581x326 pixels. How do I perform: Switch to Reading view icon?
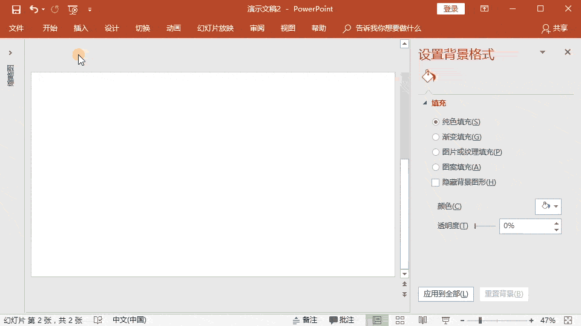click(423, 320)
